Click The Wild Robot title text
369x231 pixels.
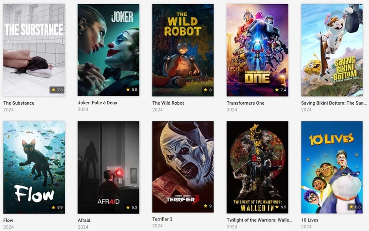point(168,103)
